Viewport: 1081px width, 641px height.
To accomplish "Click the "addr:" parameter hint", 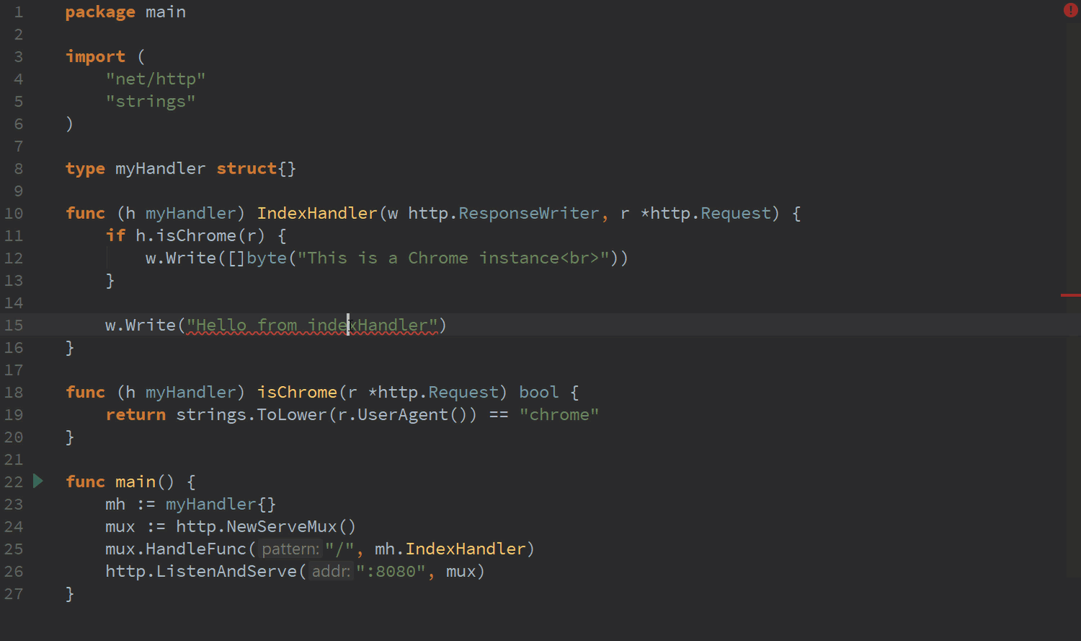I will [332, 571].
